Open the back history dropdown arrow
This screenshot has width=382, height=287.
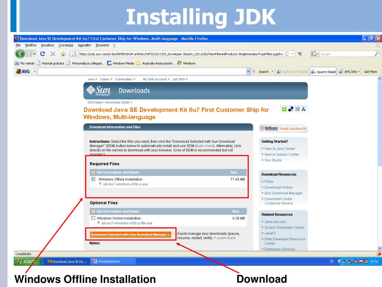34,54
